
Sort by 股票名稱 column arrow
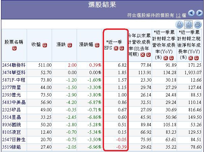(x=14, y=48)
